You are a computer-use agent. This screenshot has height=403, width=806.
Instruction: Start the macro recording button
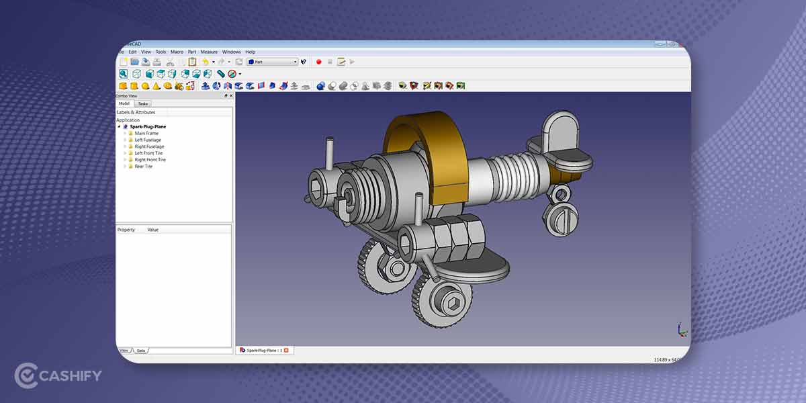(x=318, y=62)
